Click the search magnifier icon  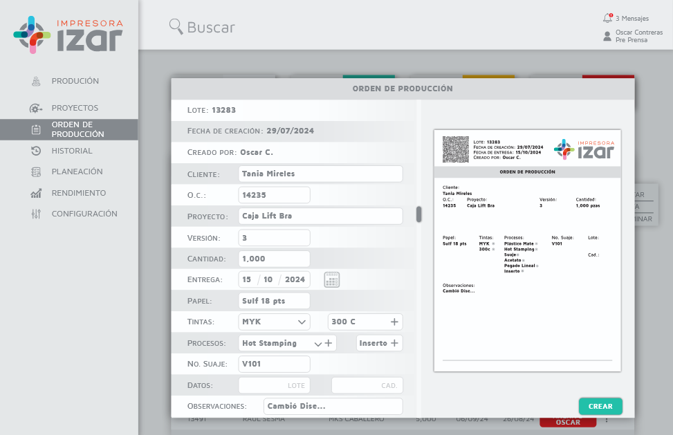176,26
